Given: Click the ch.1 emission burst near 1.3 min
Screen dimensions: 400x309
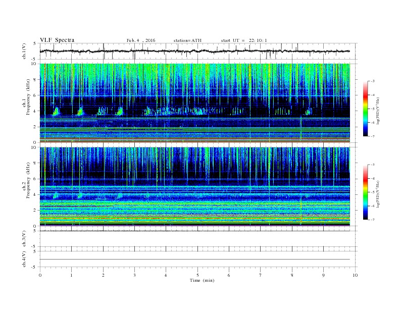Looking at the screenshot, I should coord(81,111).
